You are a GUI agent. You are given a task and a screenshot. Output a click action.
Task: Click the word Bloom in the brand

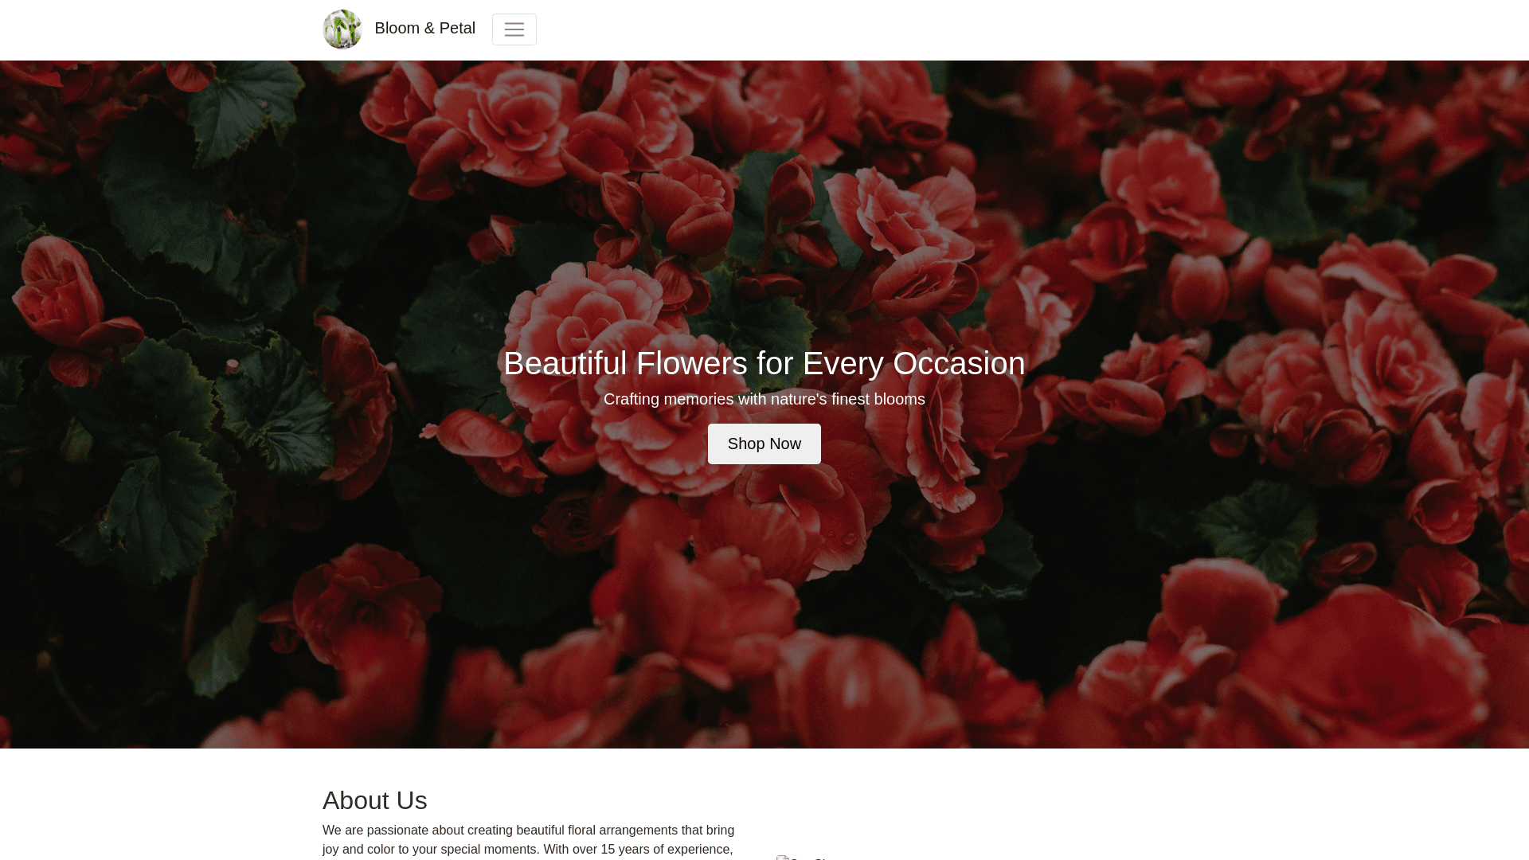[397, 29]
